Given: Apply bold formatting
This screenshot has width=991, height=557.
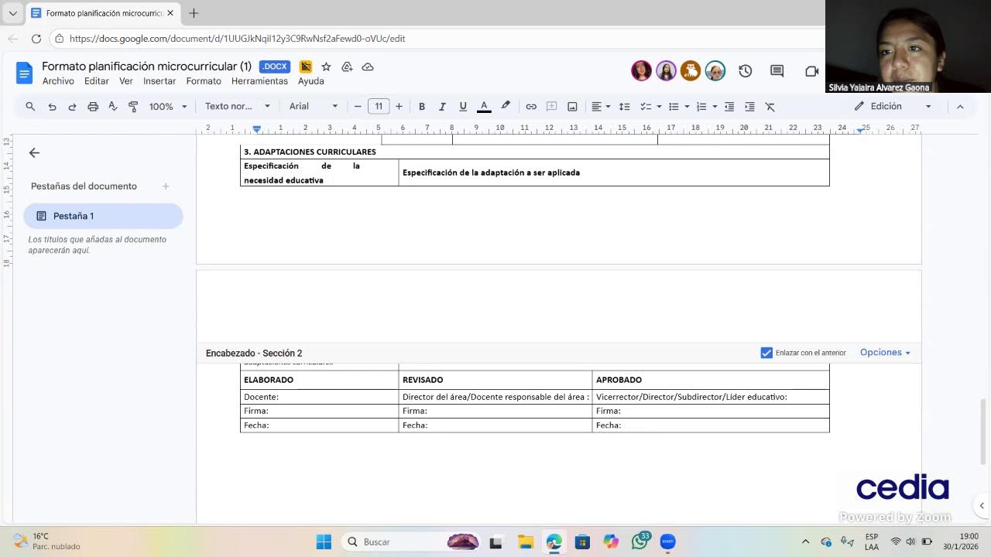Looking at the screenshot, I should [422, 107].
